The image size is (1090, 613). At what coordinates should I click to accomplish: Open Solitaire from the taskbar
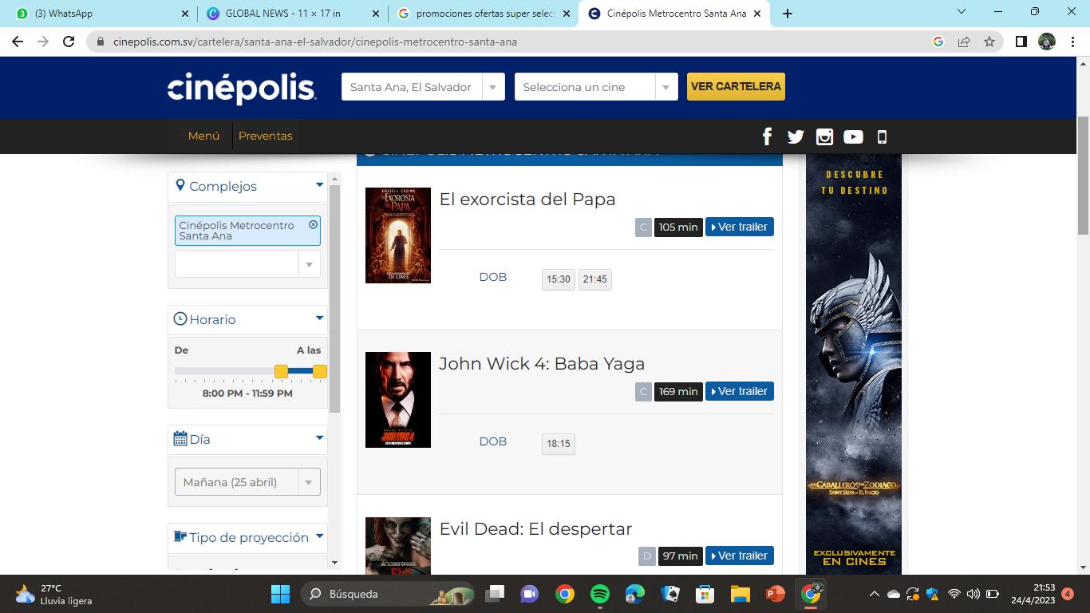[670, 594]
